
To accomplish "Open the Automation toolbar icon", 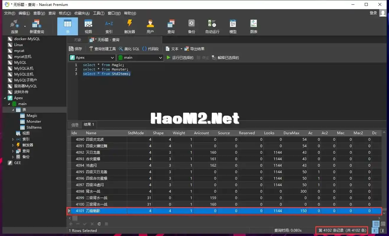I will (x=212, y=27).
